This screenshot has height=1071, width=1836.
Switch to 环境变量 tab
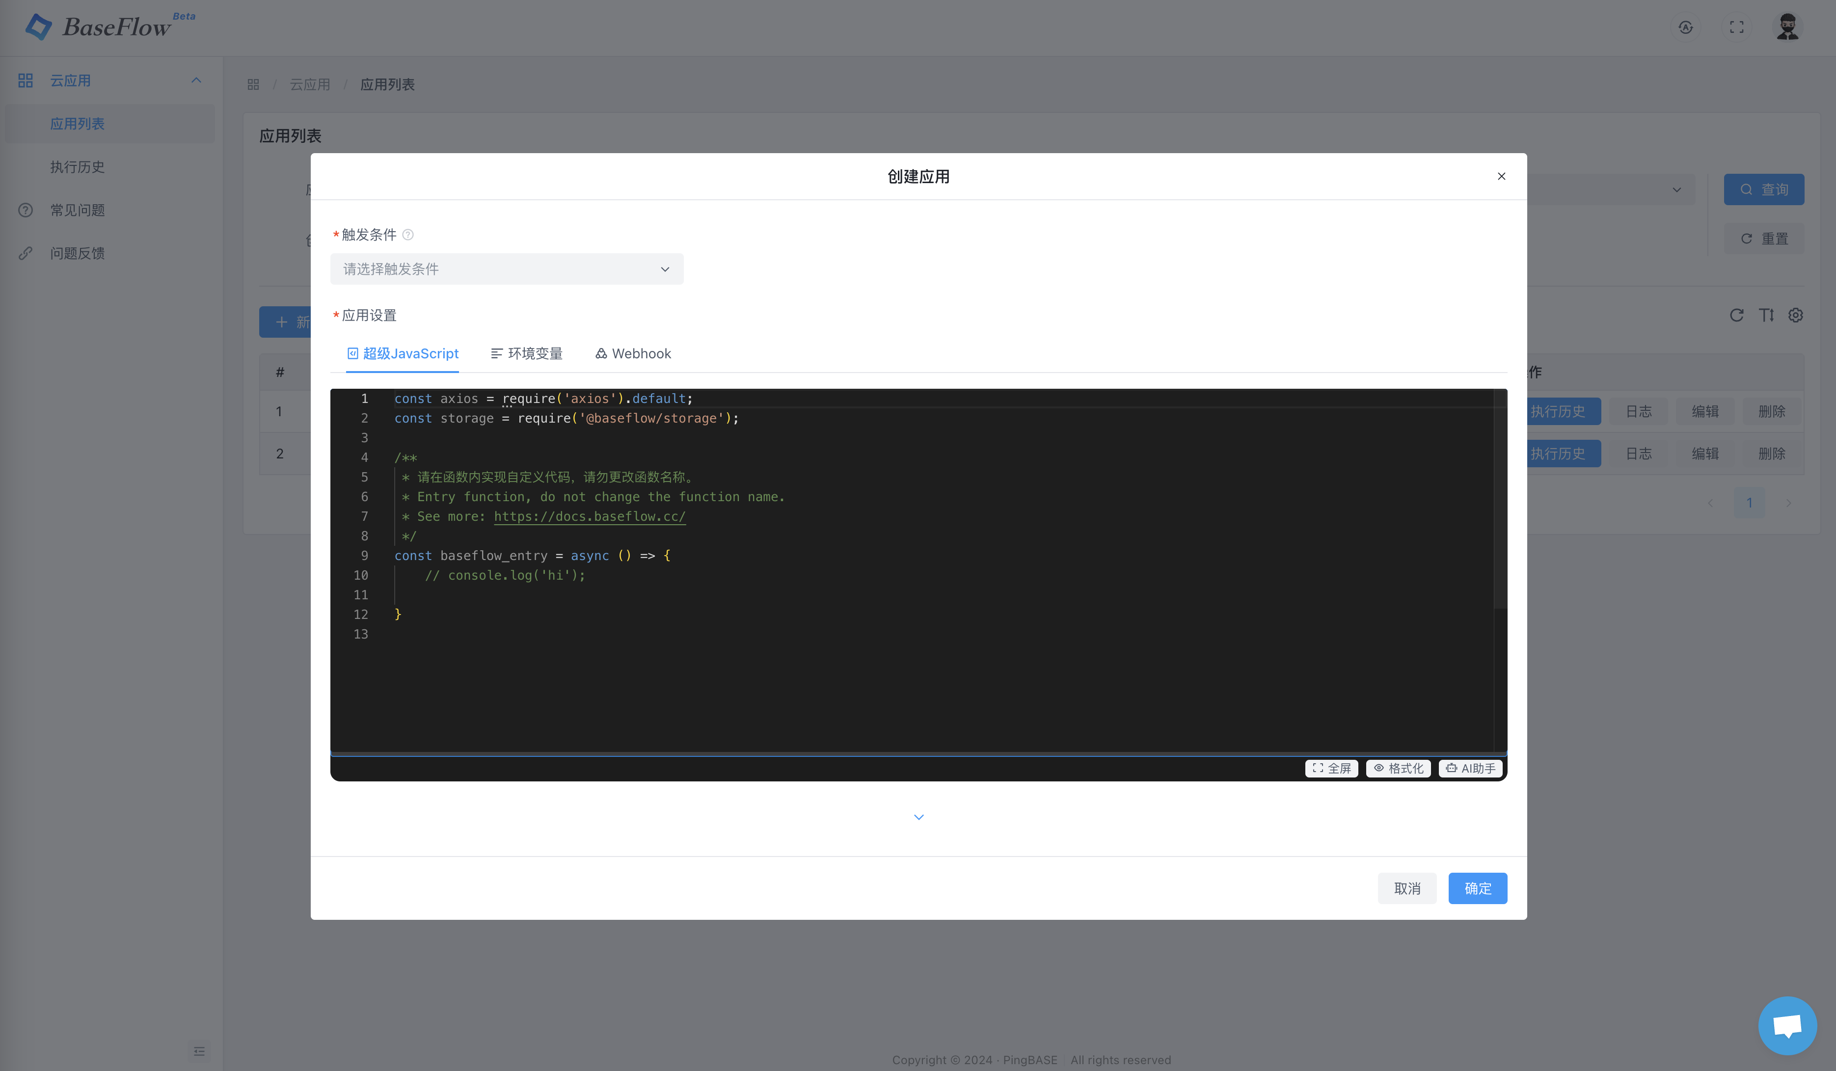click(527, 354)
